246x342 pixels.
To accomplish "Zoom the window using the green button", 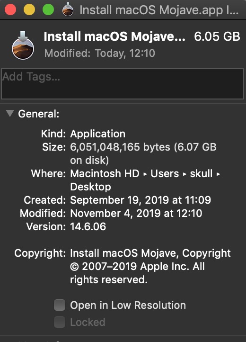I will [48, 9].
